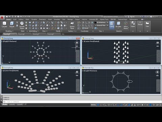Click the command line input field
Screen dimensions: 162x122
[x=82, y=102]
